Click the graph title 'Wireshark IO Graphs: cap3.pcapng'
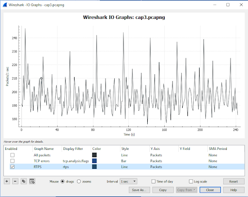The height and width of the screenshot is (197, 248). point(124,17)
